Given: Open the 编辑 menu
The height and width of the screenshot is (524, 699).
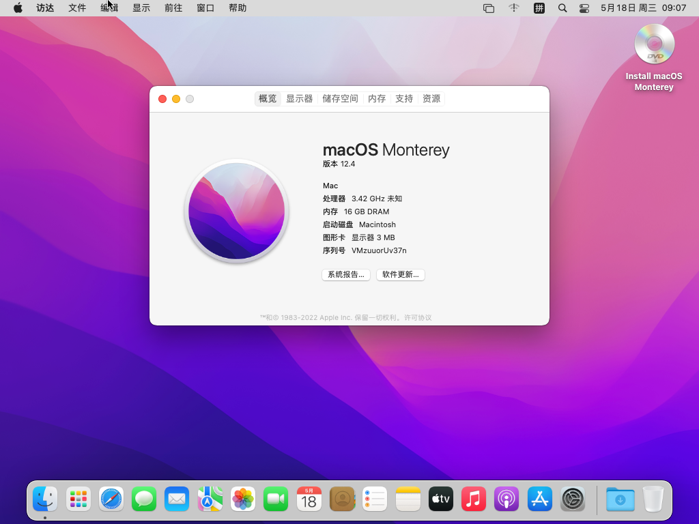Looking at the screenshot, I should (109, 8).
